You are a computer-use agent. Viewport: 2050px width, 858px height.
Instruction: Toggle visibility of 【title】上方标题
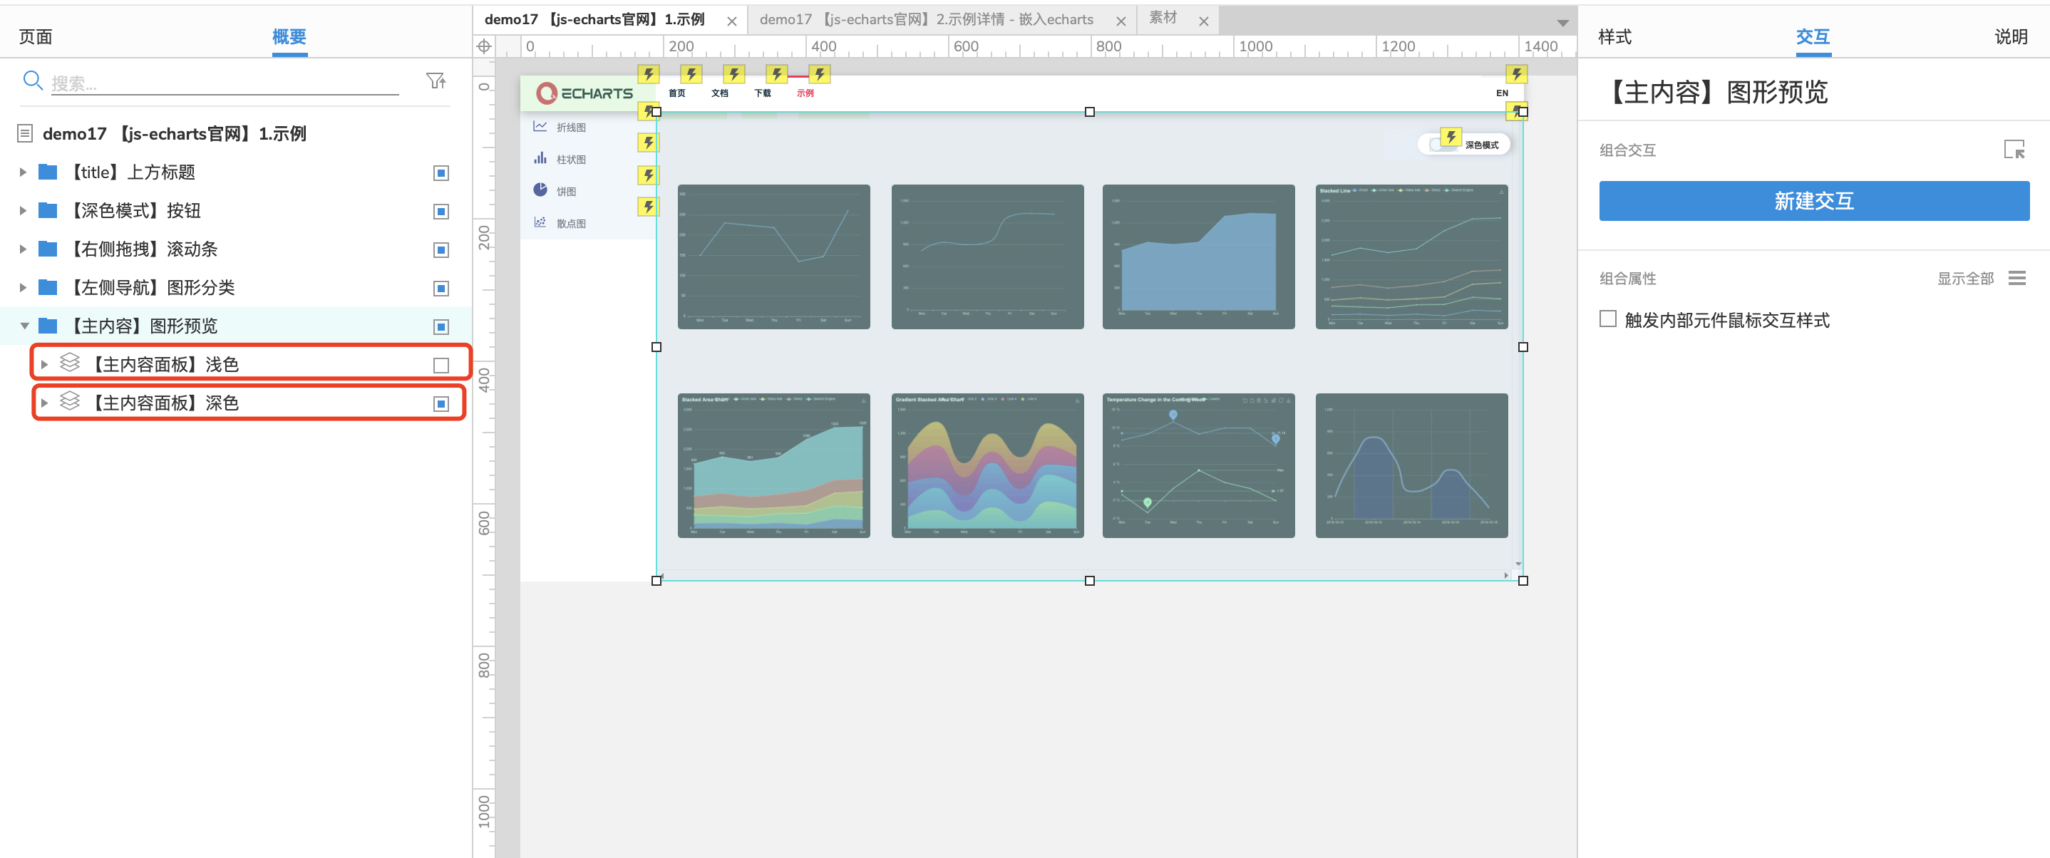[441, 172]
